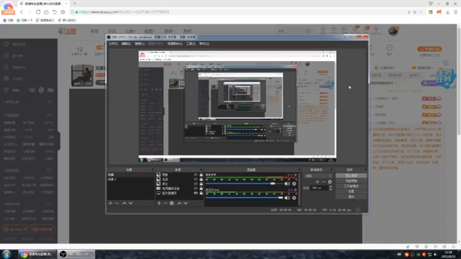The image size is (461, 259).
Task: Open the user avatar on Douyu header
Action: [393, 31]
